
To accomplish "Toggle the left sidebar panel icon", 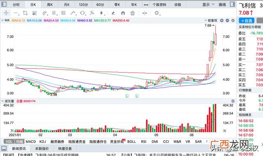I will point(4,4).
